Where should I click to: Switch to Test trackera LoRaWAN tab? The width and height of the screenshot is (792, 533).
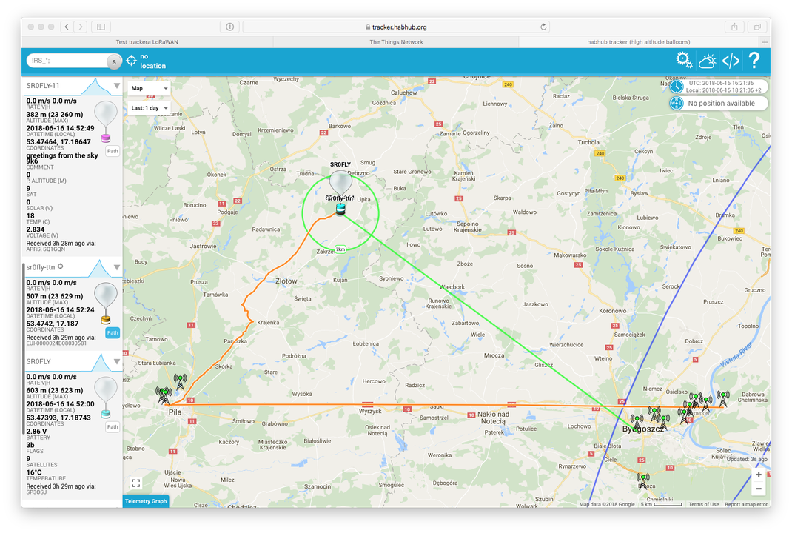point(147,42)
